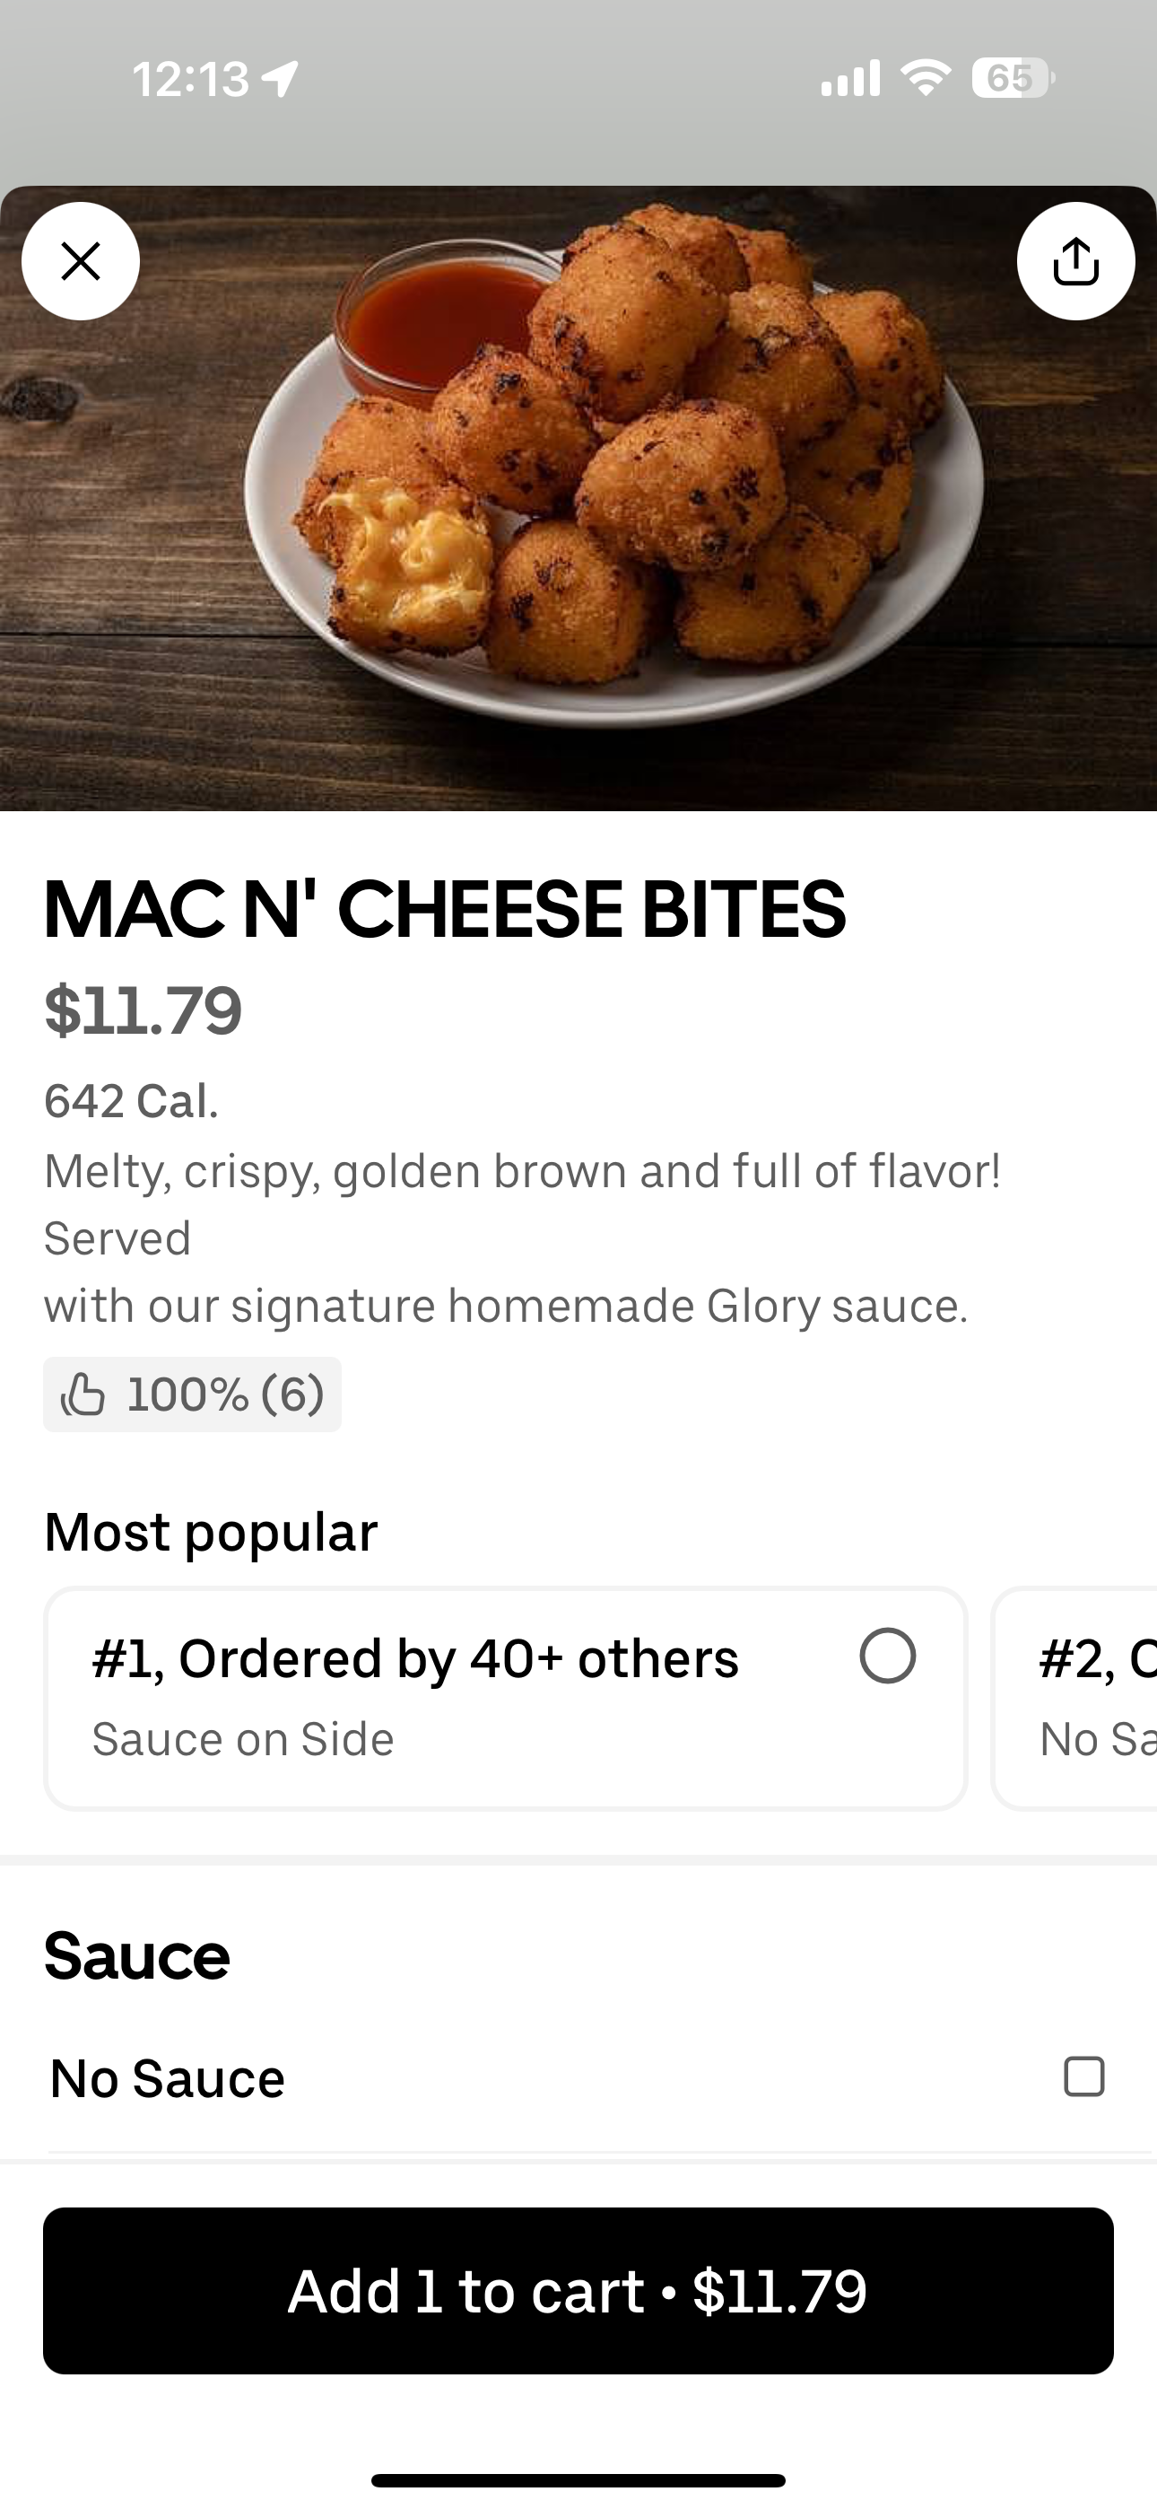Click the Wi-Fi status icon
Image resolution: width=1157 pixels, height=2509 pixels.
point(926,78)
